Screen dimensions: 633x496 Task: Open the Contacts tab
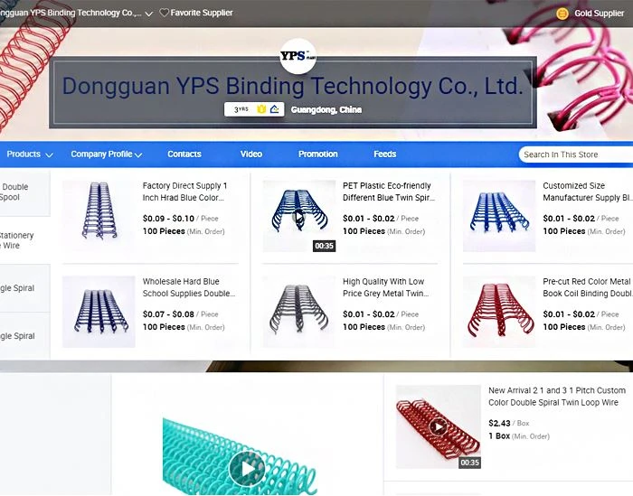184,154
